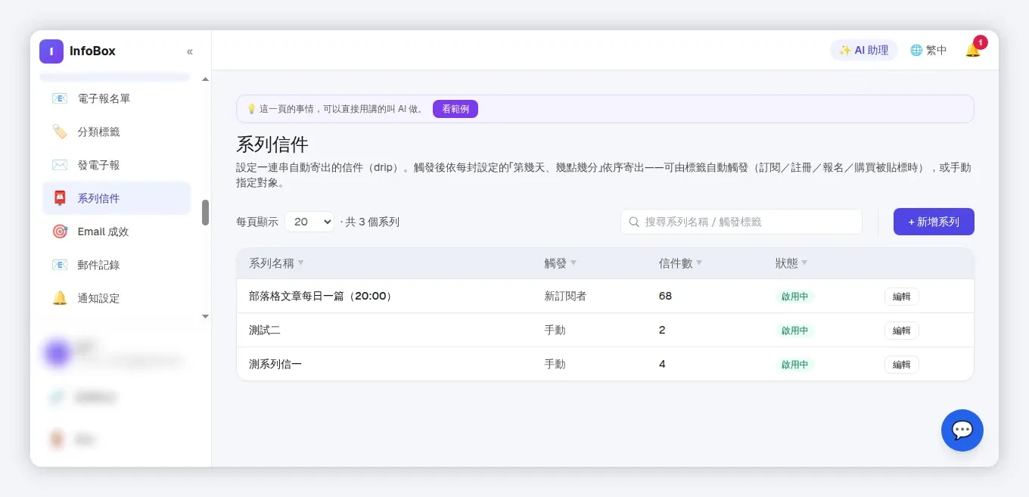Sort by the 信件數 column header
The image size is (1029, 497).
(680, 263)
